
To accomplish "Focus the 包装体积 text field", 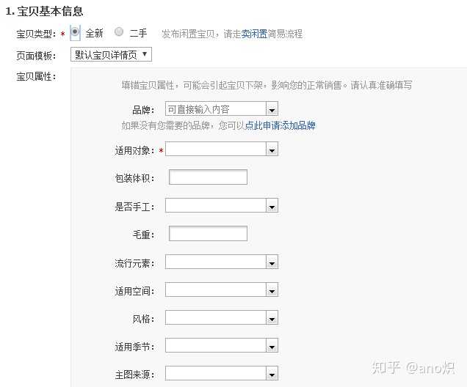I will (x=208, y=177).
